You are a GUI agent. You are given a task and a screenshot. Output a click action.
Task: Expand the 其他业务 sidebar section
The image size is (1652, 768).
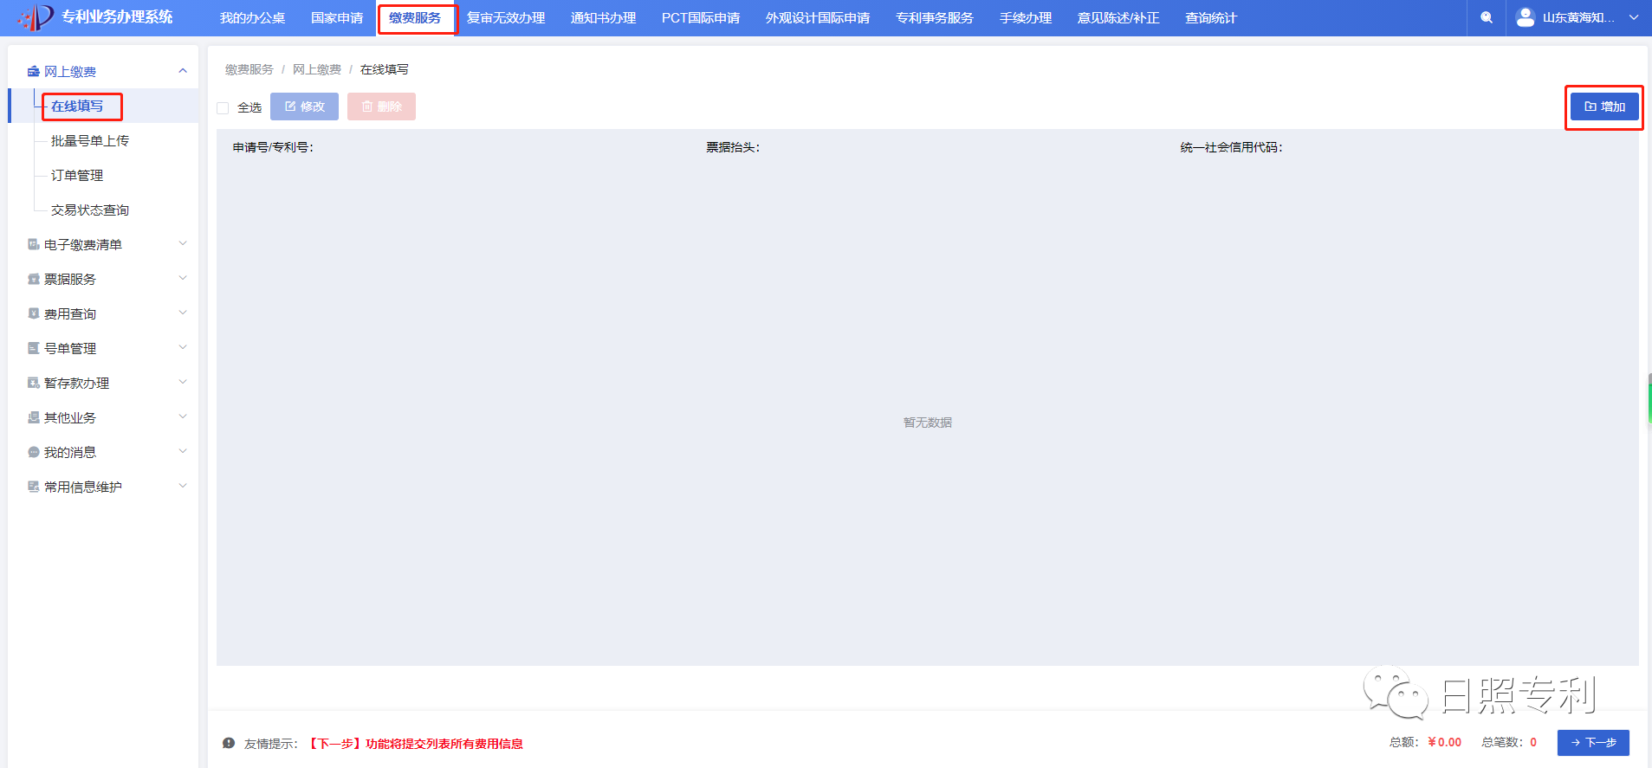[183, 417]
